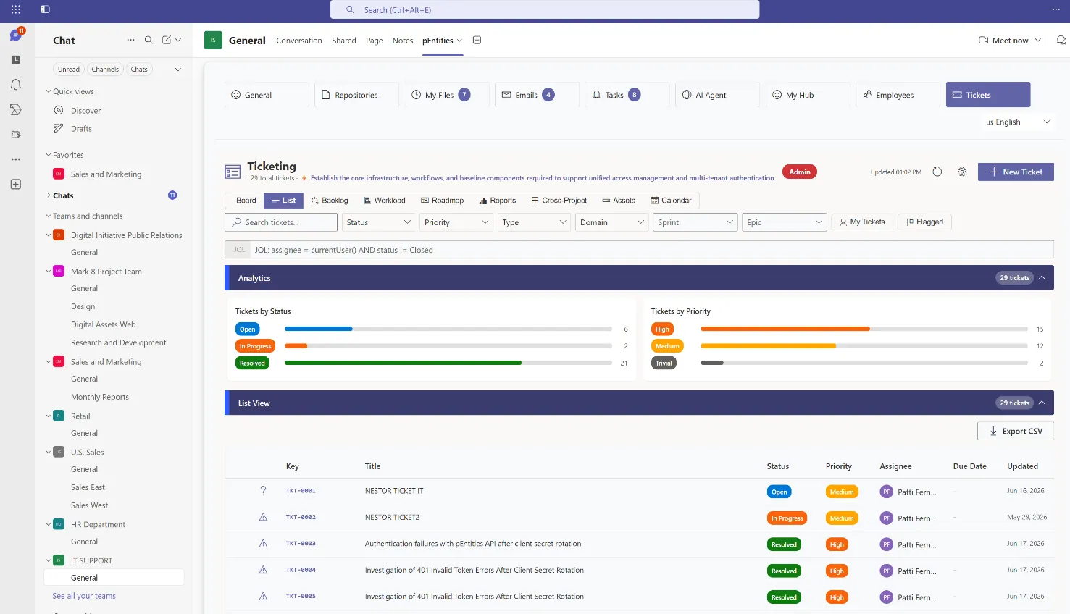
Task: Open Ticketing settings gear icon
Action: (x=962, y=172)
